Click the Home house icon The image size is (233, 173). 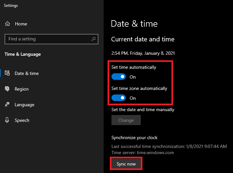point(7,24)
